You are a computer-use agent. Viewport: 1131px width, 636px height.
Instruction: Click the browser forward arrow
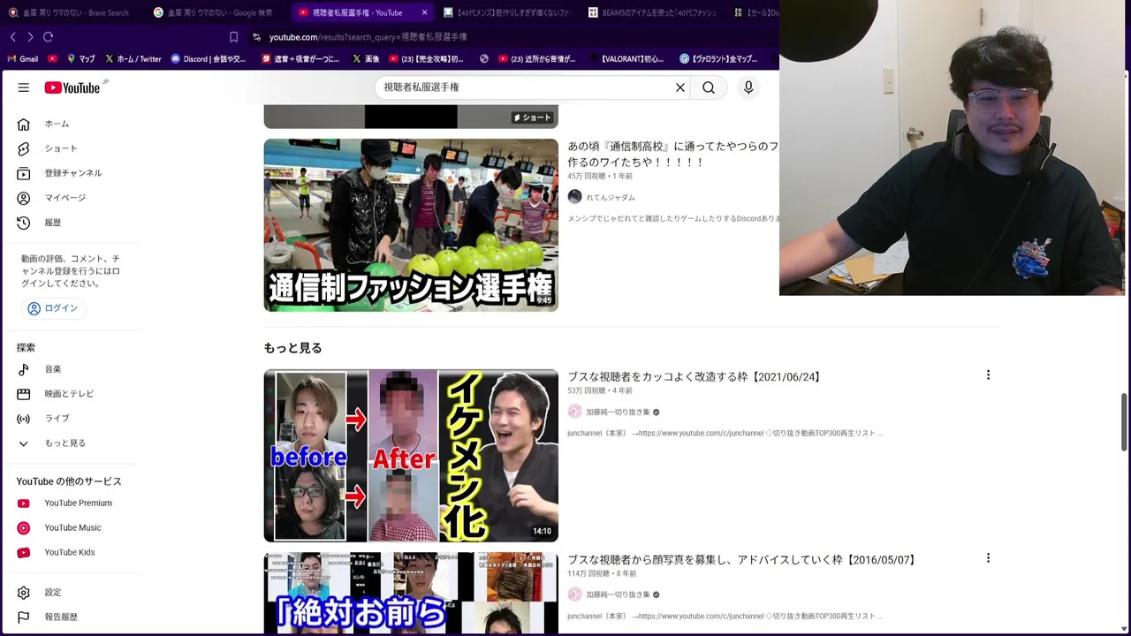coord(30,37)
